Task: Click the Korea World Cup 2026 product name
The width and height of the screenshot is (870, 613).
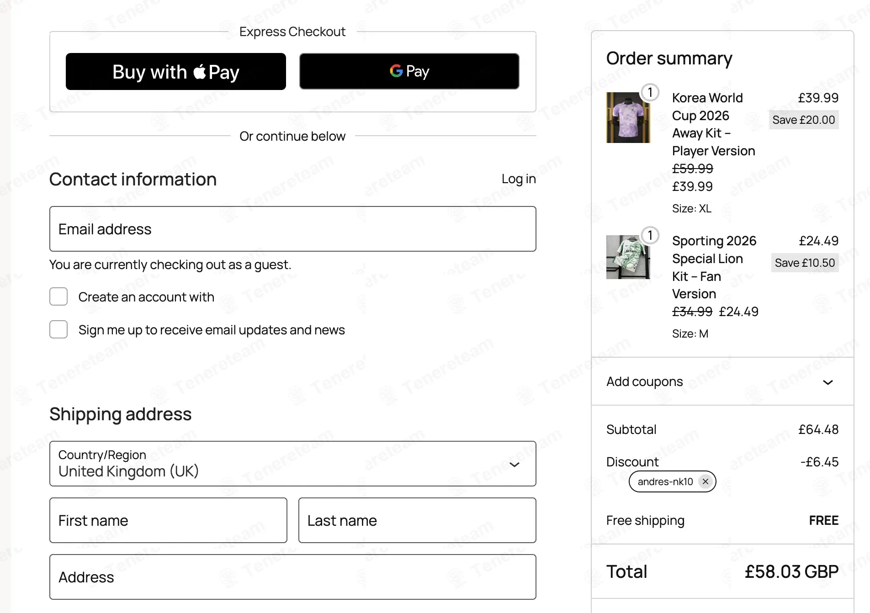Action: (714, 124)
